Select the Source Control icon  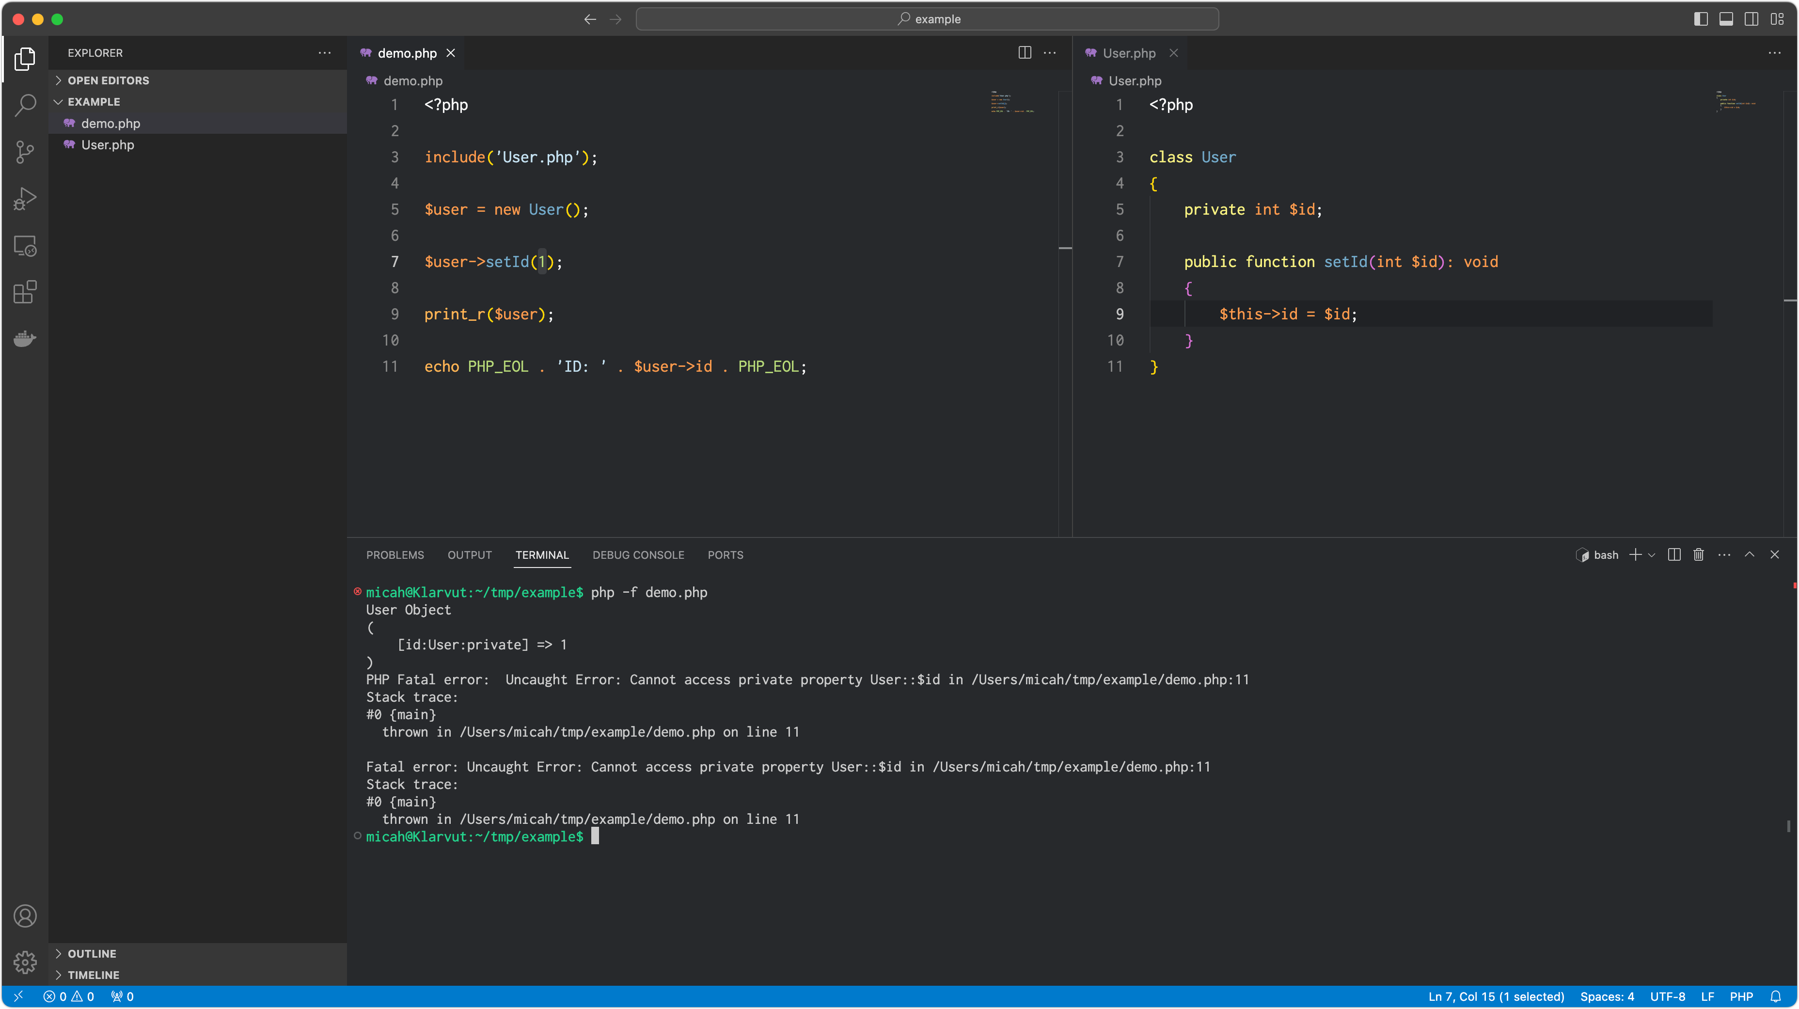(x=25, y=152)
